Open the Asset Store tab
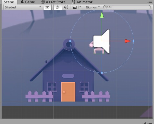 pyautogui.click(x=54, y=2)
